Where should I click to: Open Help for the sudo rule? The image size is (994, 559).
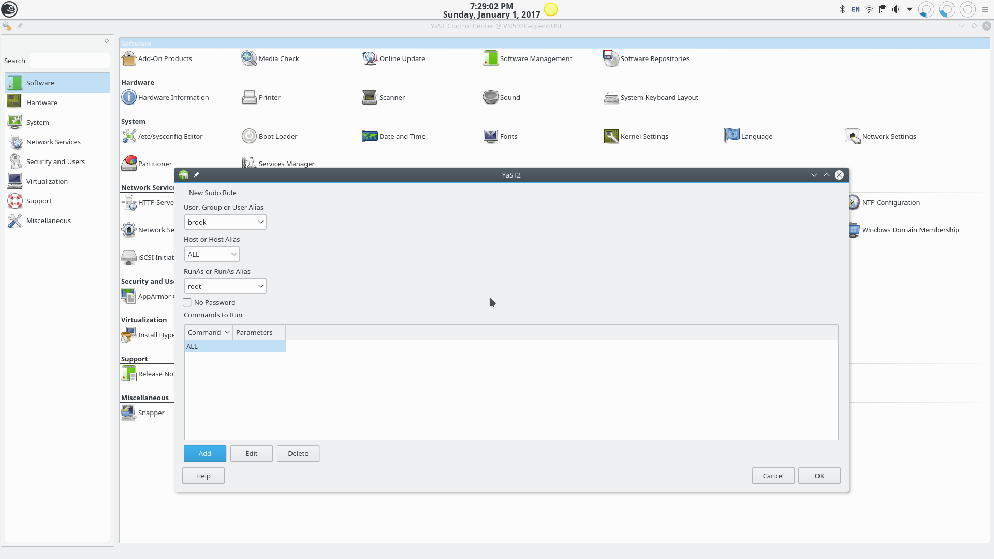[203, 476]
